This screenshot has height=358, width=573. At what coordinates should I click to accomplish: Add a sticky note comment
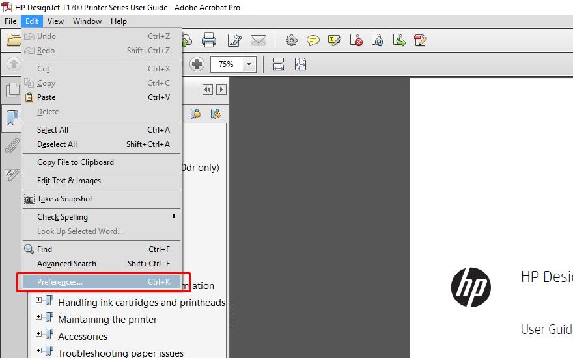click(x=313, y=40)
